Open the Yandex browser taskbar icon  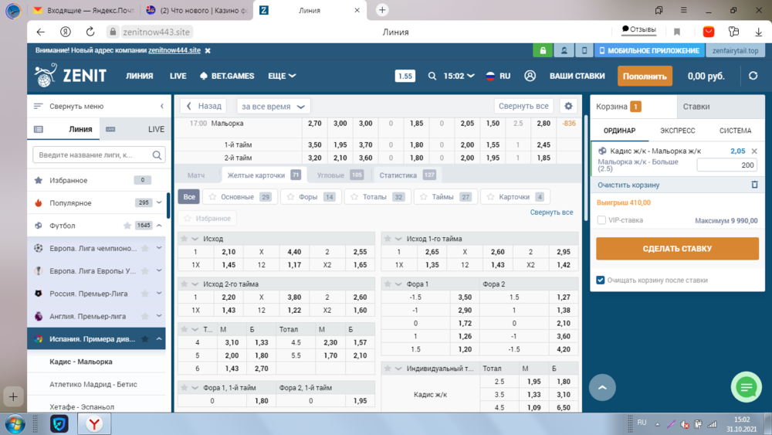pos(94,423)
